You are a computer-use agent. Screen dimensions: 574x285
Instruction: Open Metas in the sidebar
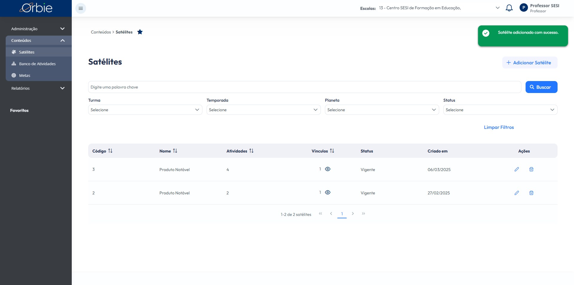[39, 75]
